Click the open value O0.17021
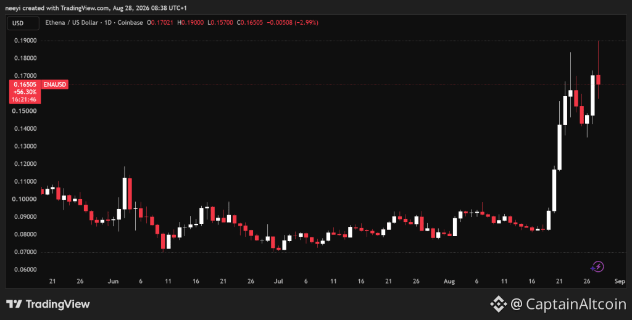632x320 pixels. click(160, 23)
